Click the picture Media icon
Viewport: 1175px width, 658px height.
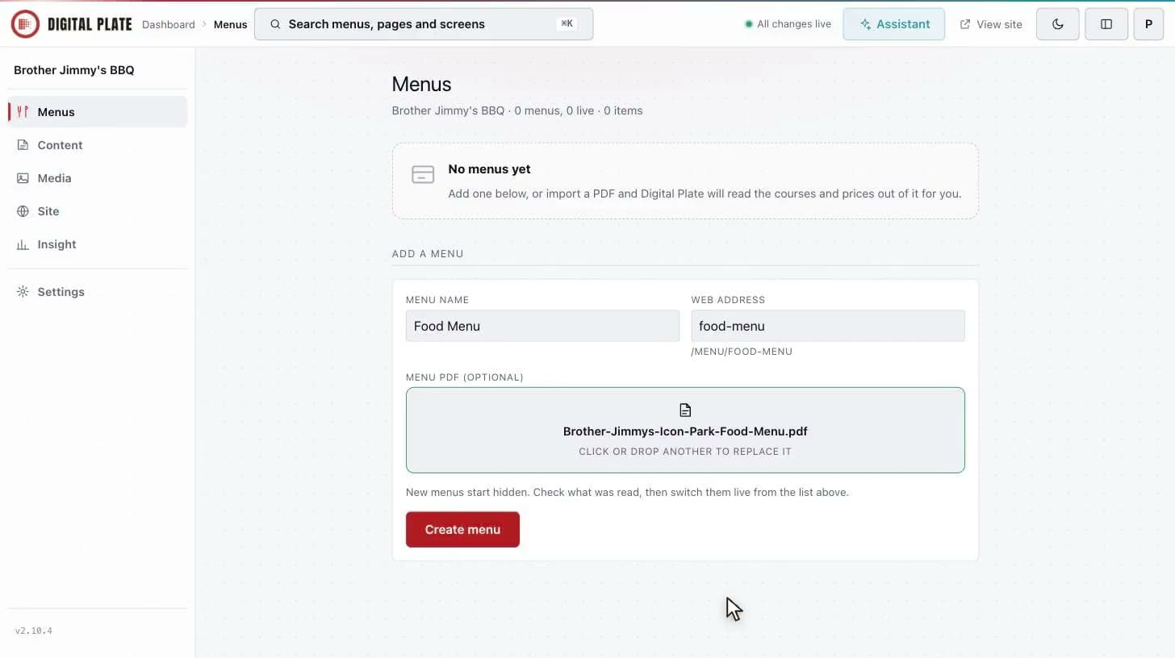[23, 178]
